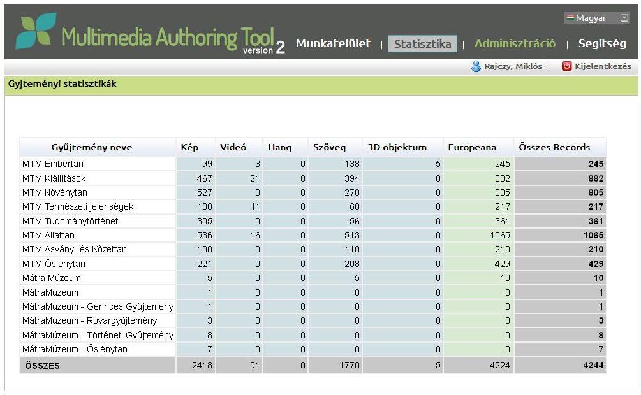Select the MátraMúzeum - Gerinces Gyűjtemény row

click(x=98, y=306)
